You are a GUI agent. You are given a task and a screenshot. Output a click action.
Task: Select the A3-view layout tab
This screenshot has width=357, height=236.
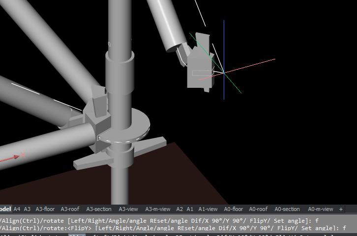tap(128, 209)
